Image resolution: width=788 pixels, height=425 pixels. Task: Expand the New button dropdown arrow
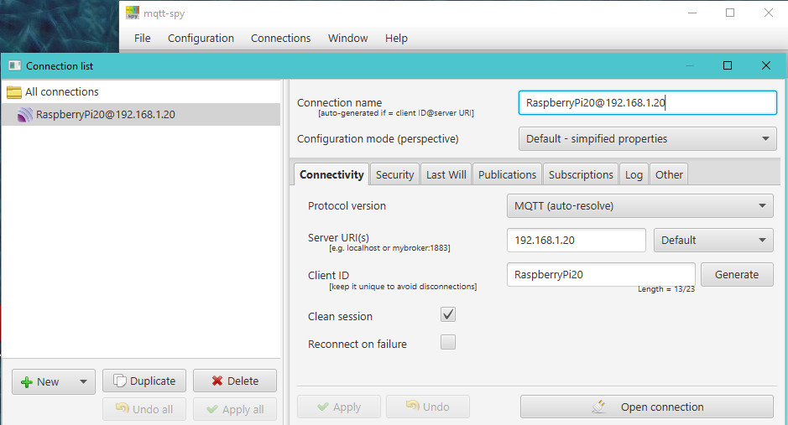point(82,381)
